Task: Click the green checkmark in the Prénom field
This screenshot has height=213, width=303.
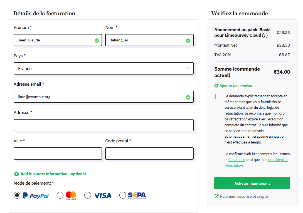Action: (97, 41)
